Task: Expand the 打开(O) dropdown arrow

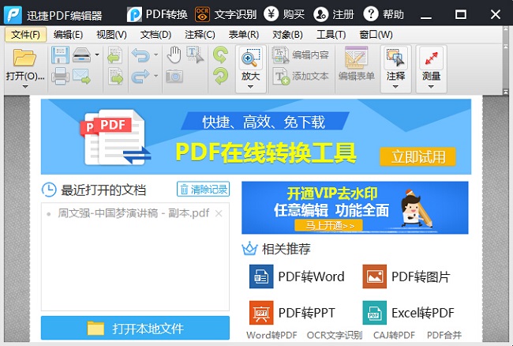Action: 25,87
